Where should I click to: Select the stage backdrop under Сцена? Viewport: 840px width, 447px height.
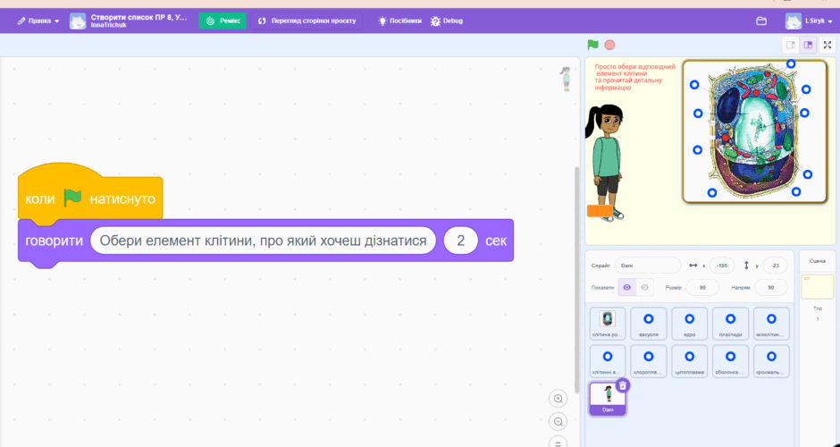click(x=817, y=287)
